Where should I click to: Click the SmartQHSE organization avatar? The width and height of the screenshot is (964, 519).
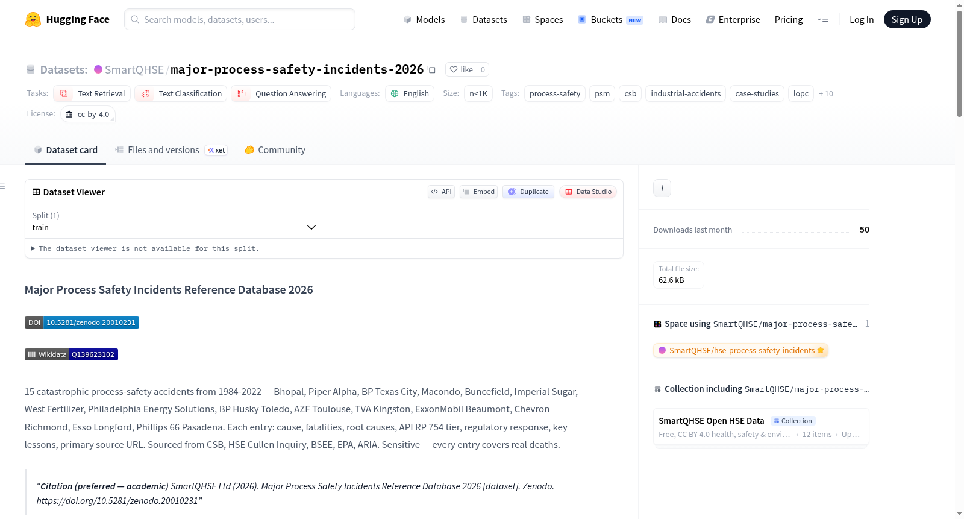click(98, 69)
